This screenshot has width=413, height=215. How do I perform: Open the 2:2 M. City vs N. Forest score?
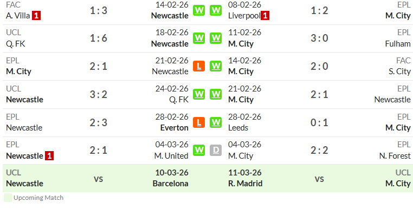click(x=319, y=150)
